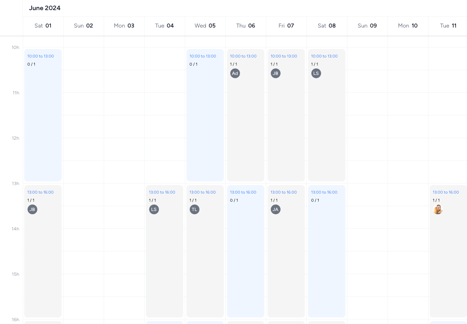Click the JB avatar on Saturday 01 afternoon shift
This screenshot has width=467, height=324.
[x=32, y=209]
